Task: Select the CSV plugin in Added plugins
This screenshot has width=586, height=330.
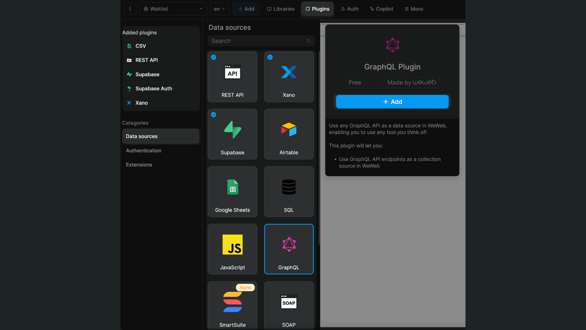Action: pos(140,46)
